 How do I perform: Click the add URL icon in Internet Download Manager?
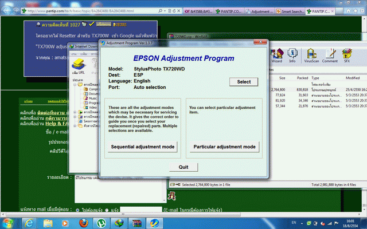[x=79, y=66]
